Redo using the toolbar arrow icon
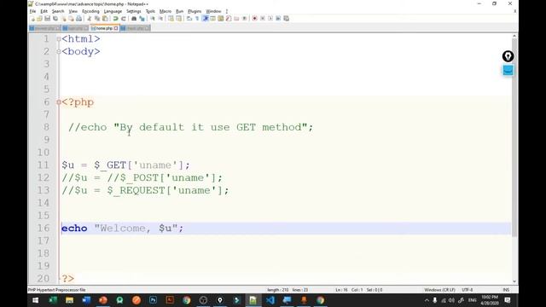Screen dimensions: 546x307 click(124, 19)
